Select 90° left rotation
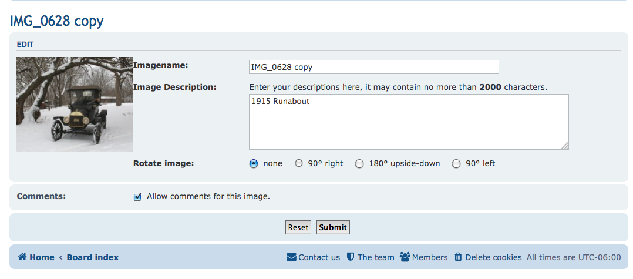 click(x=456, y=164)
